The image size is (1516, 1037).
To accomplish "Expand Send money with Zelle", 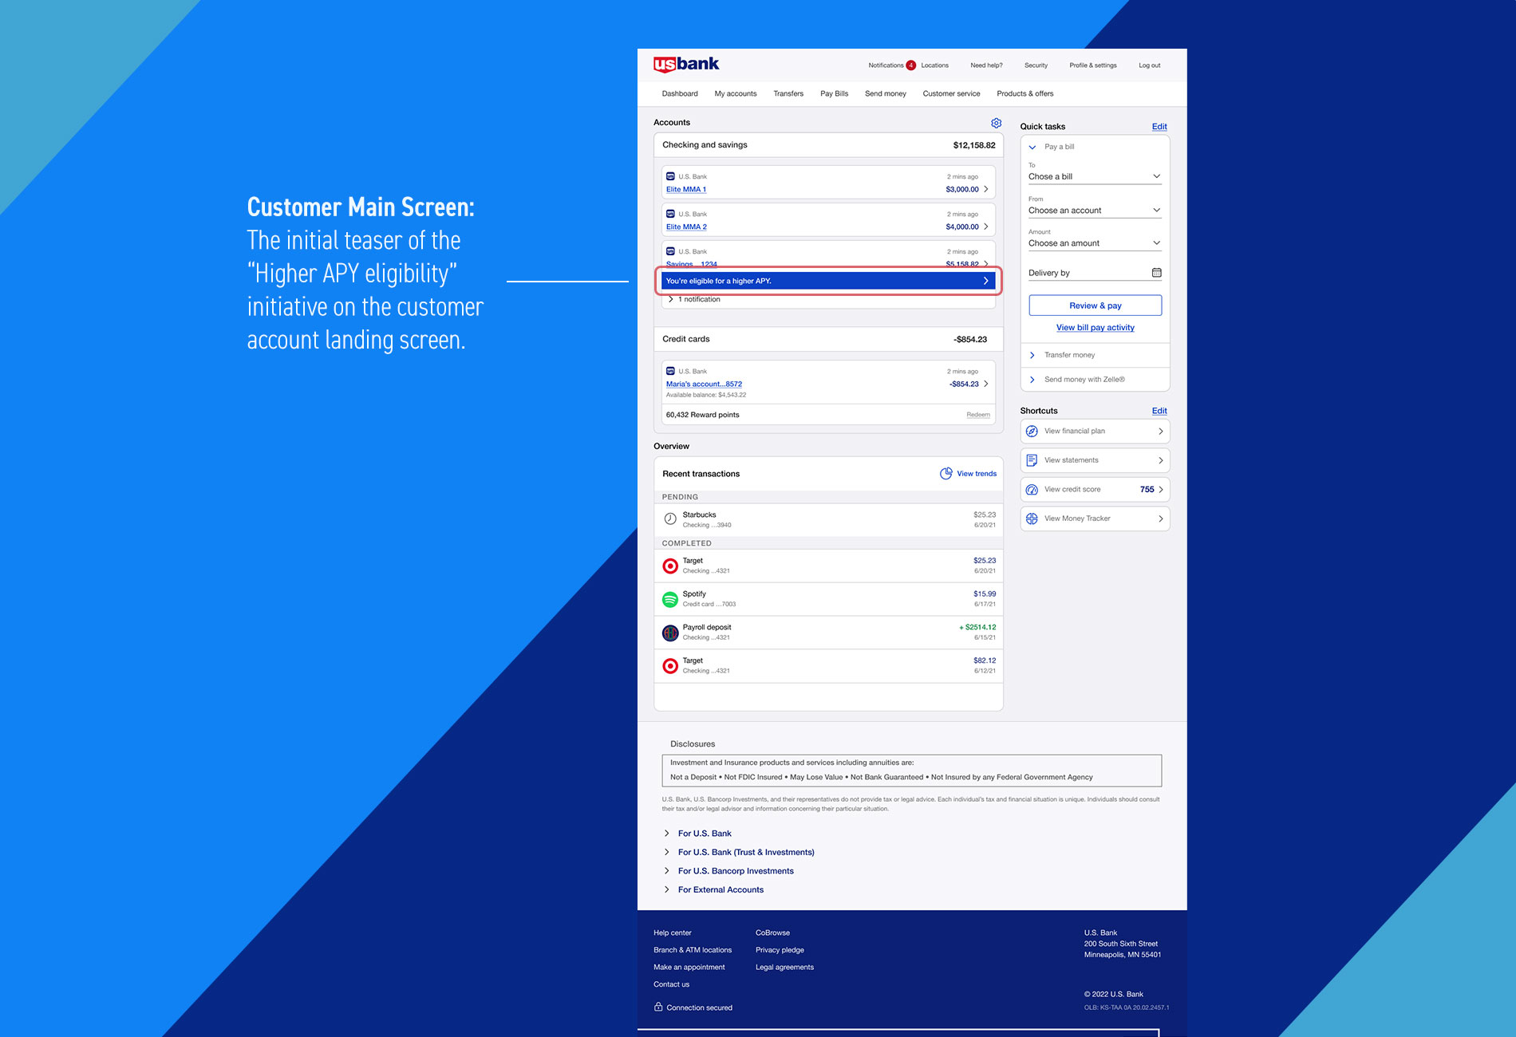I will [1032, 380].
